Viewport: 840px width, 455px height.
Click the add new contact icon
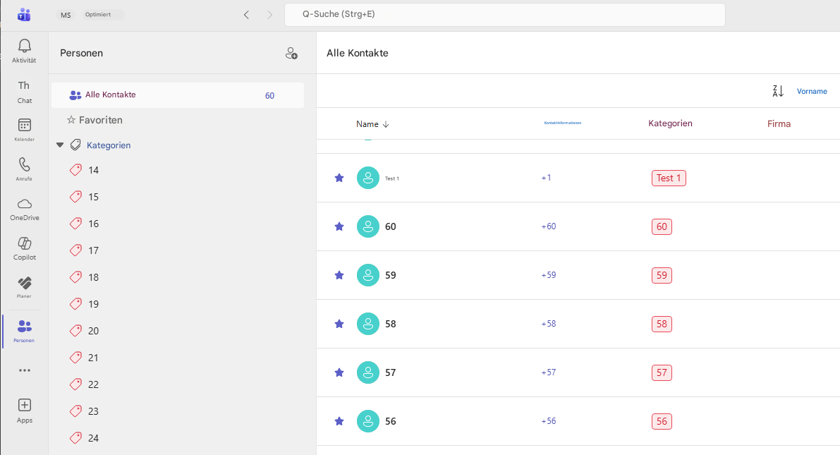click(292, 52)
